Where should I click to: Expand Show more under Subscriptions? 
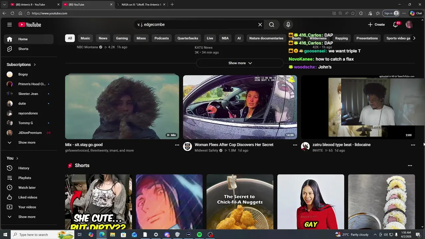tap(29, 142)
